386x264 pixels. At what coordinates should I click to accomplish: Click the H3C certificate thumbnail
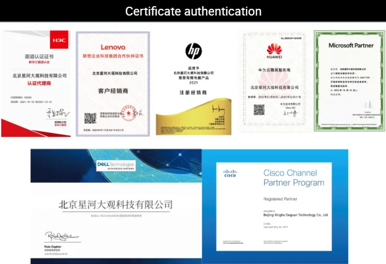36,83
